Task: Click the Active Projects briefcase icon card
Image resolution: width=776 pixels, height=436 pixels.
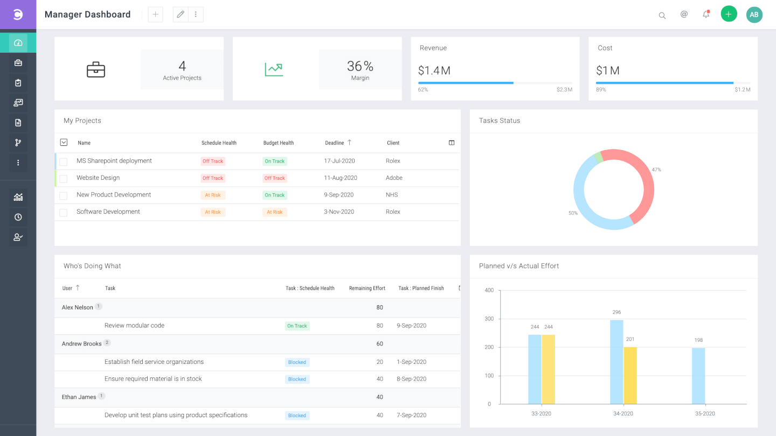Action: click(x=96, y=69)
